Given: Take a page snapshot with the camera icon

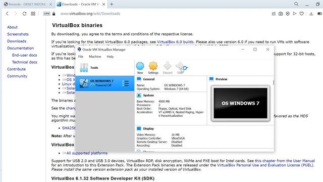Looking at the screenshot, I should [x=281, y=14].
